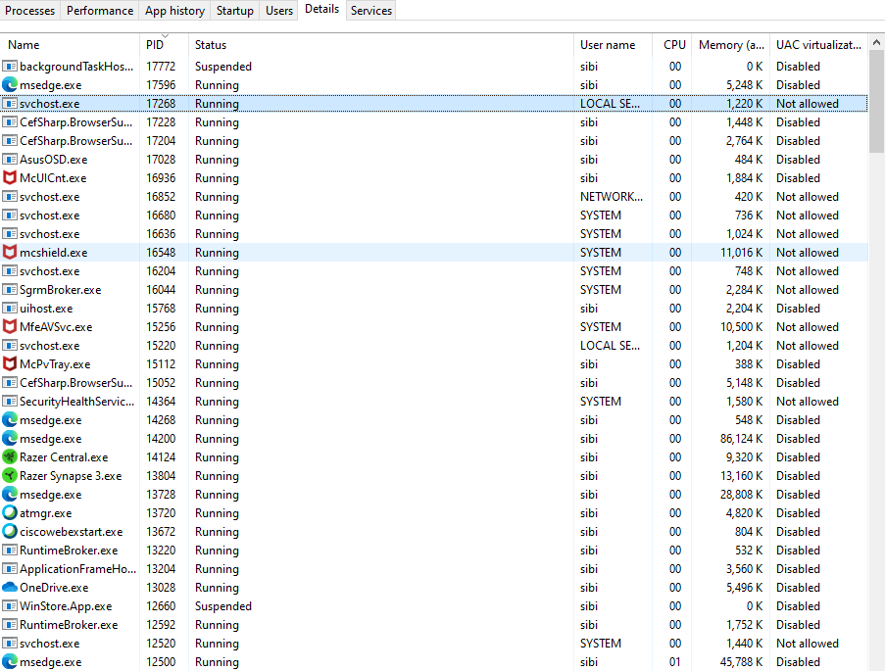
Task: Click the uihost.exe process icon
Action: [x=10, y=309]
